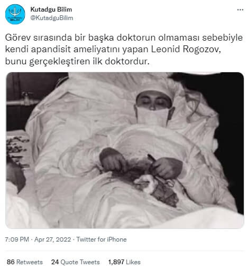Open the @KutadguBilim handle link
The height and width of the screenshot is (269, 248).
(52, 18)
